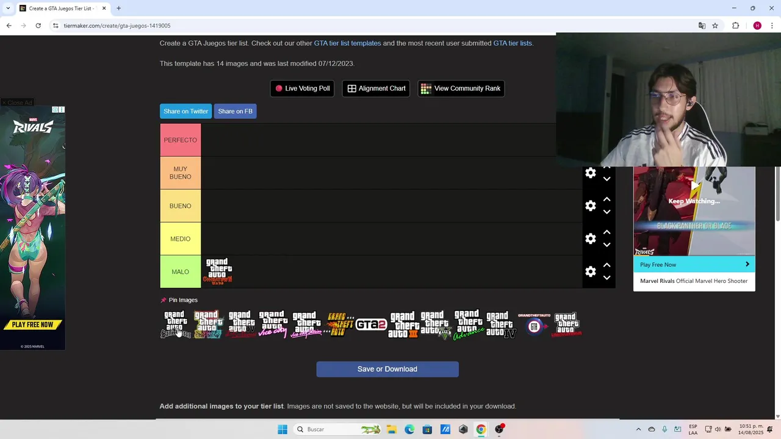Select the GTA Advance logo image
The image size is (781, 439).
[469, 324]
